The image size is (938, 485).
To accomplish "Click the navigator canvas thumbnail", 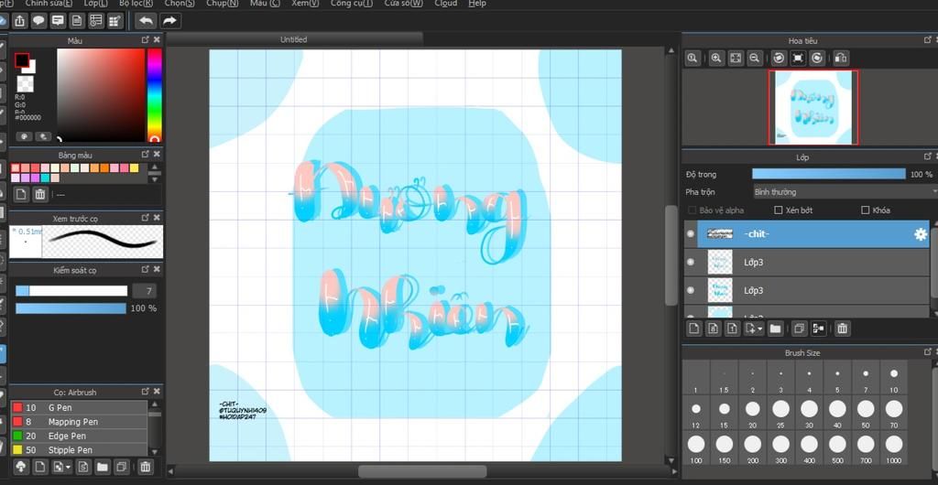I will point(813,107).
